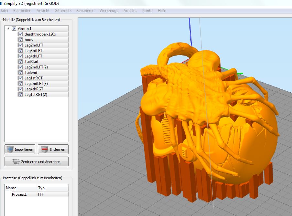The width and height of the screenshot is (292, 216).
Task: Click Zentrieren und Anordnen button
Action: point(37,161)
